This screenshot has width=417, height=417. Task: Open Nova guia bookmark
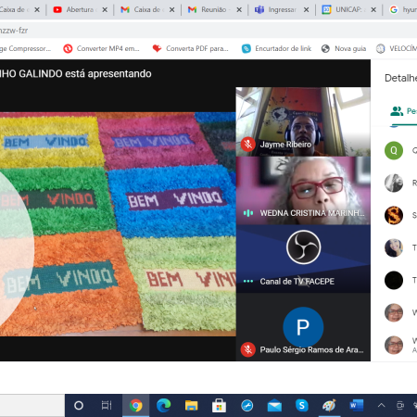tap(344, 48)
